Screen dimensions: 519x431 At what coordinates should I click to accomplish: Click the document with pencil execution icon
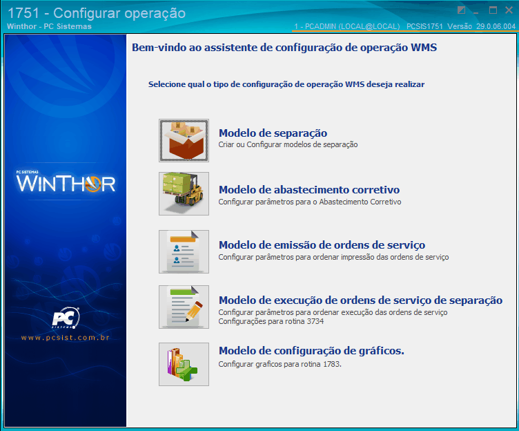(184, 307)
